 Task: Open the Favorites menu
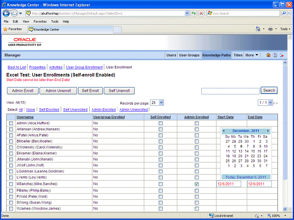[40, 22]
